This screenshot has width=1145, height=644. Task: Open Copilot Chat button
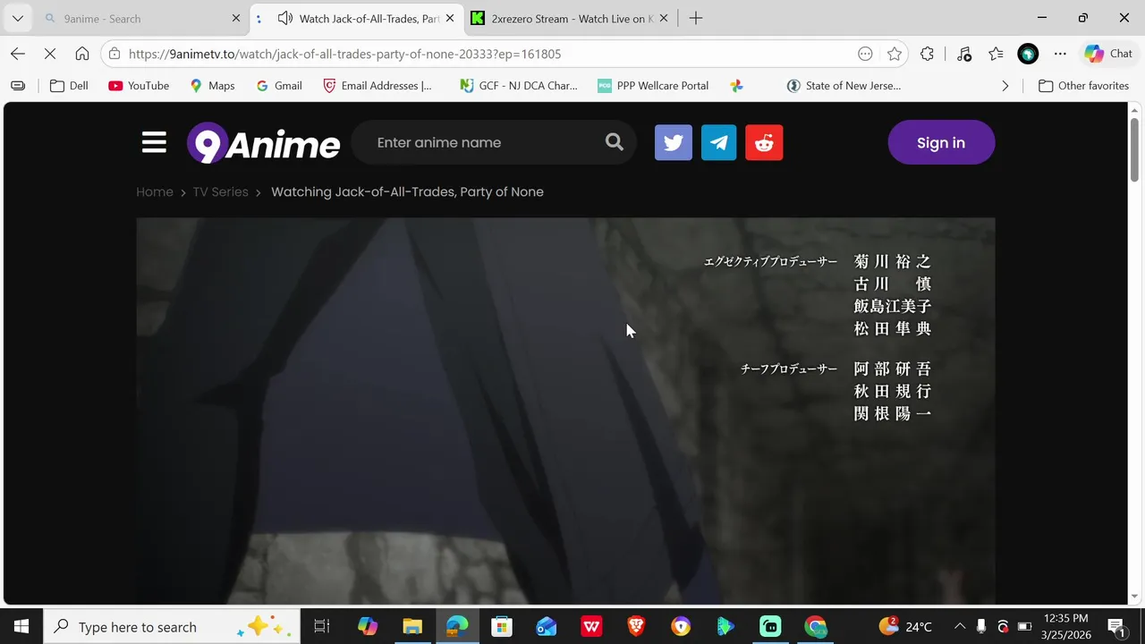tap(1109, 54)
